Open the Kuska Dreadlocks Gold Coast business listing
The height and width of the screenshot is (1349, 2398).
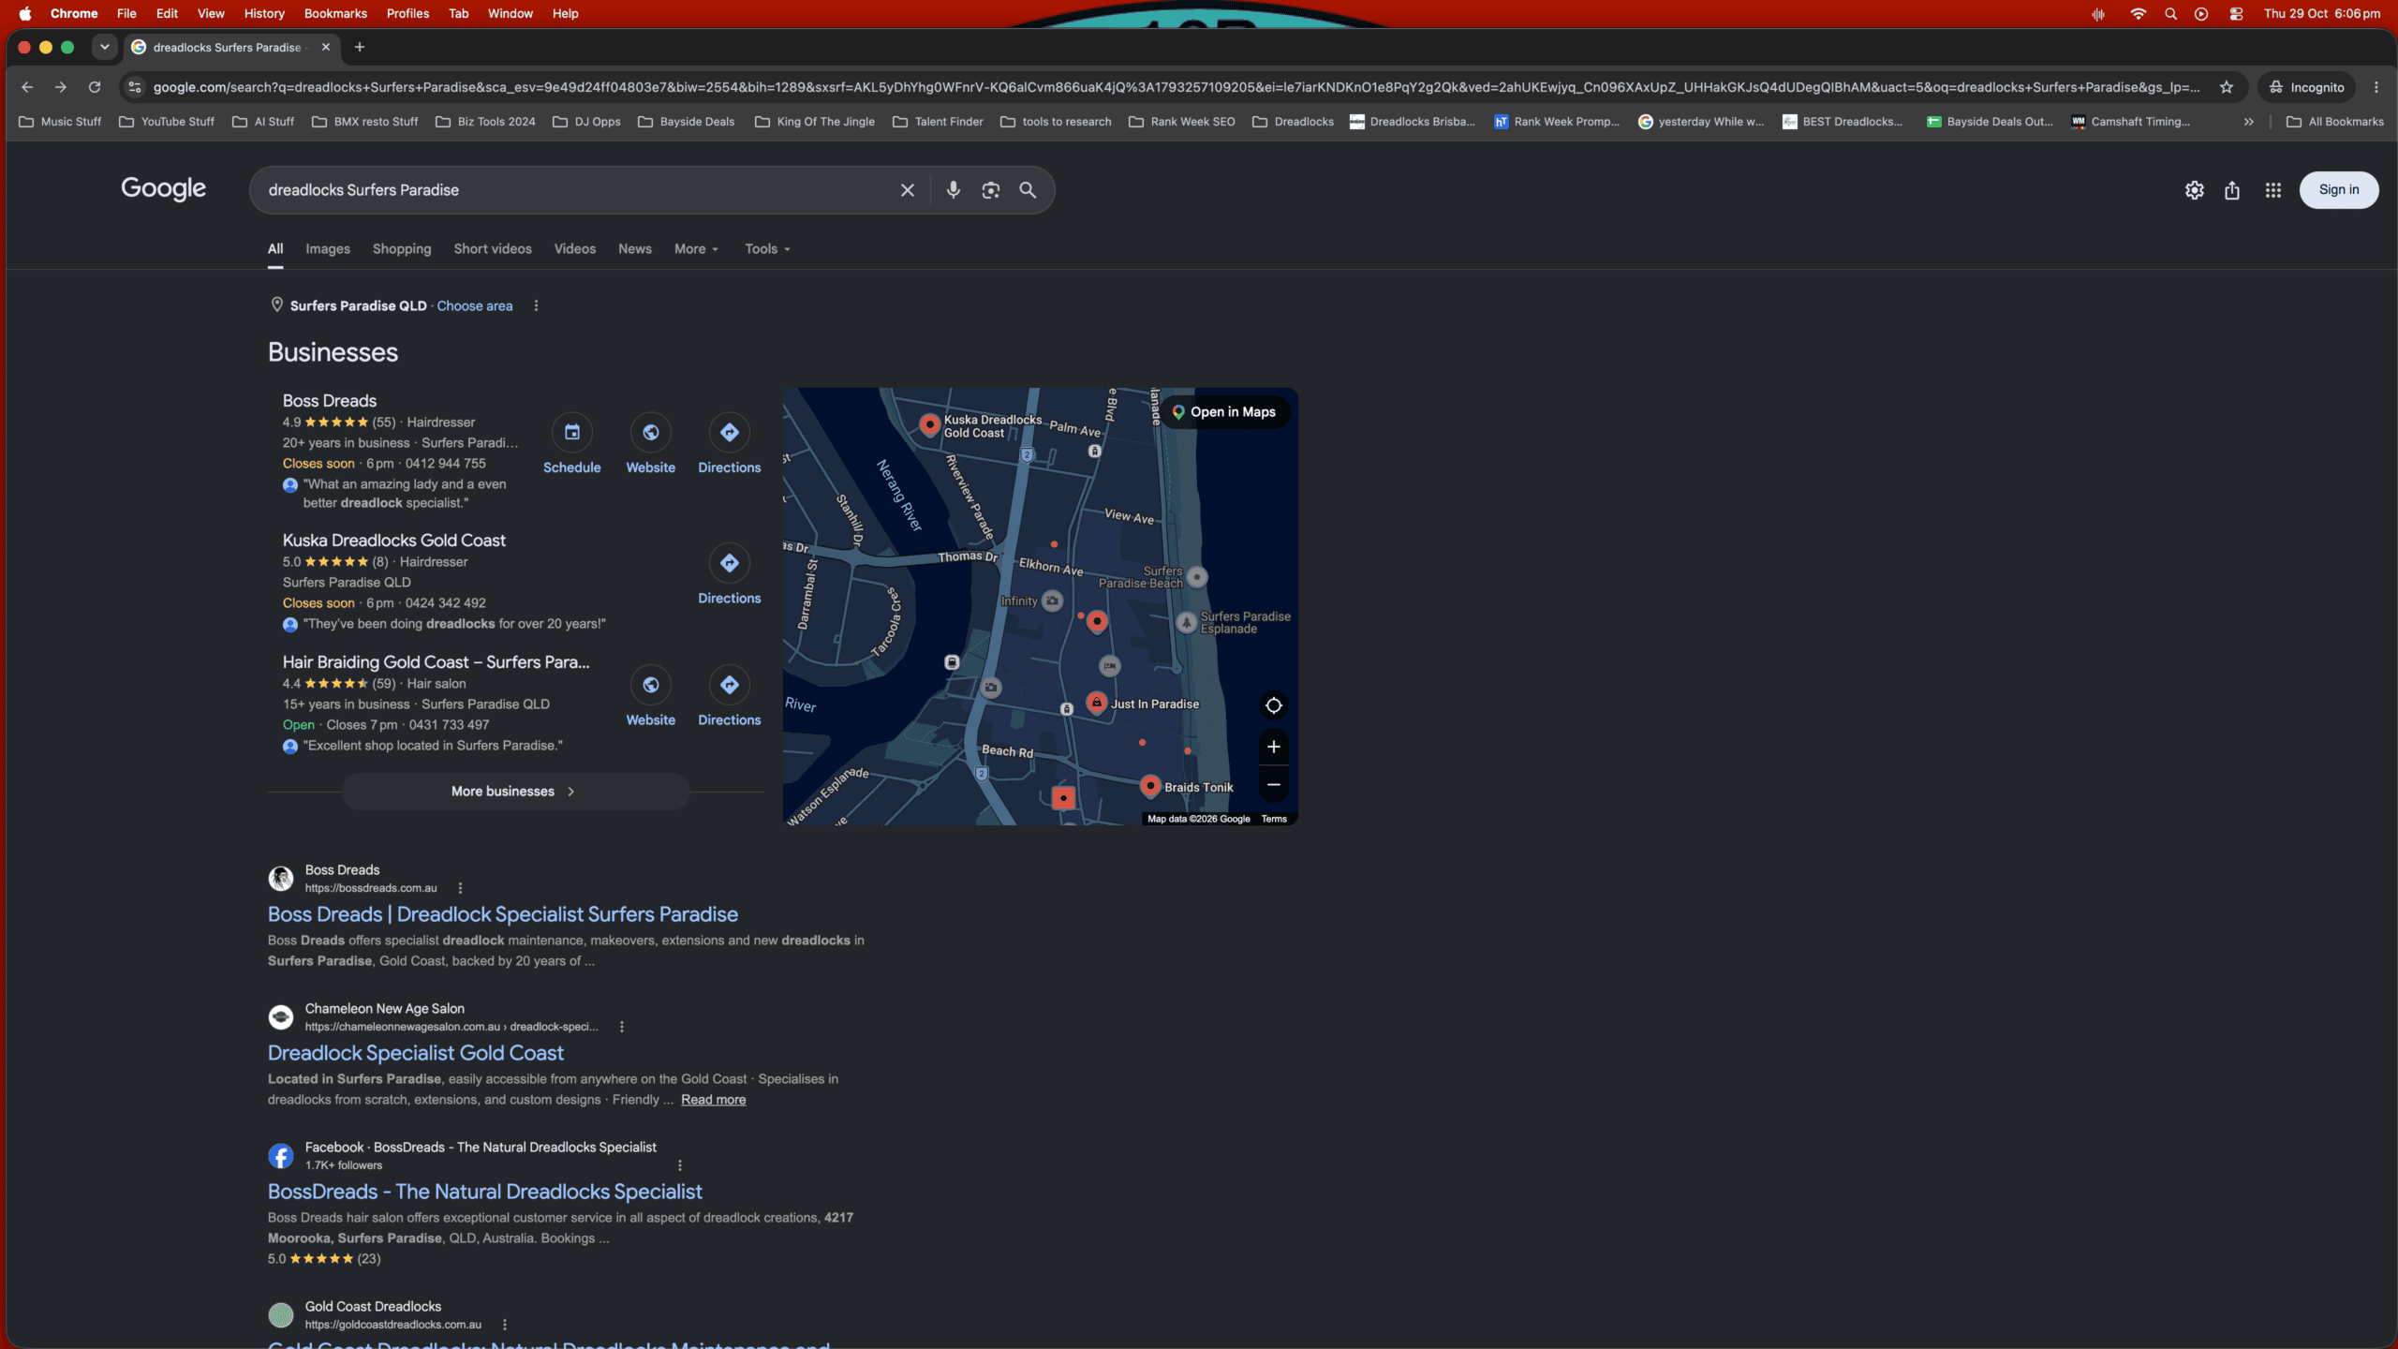pyautogui.click(x=393, y=541)
